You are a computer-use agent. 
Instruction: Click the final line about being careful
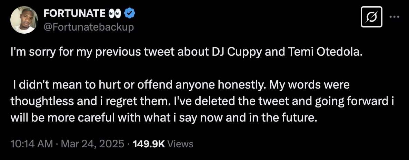pyautogui.click(x=163, y=118)
